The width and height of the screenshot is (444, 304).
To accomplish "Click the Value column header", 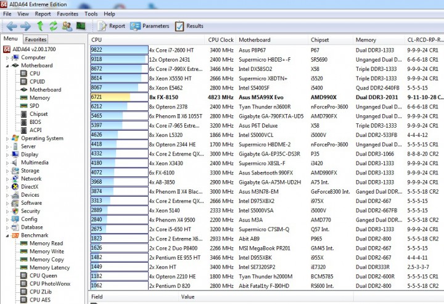I will 266,297.
